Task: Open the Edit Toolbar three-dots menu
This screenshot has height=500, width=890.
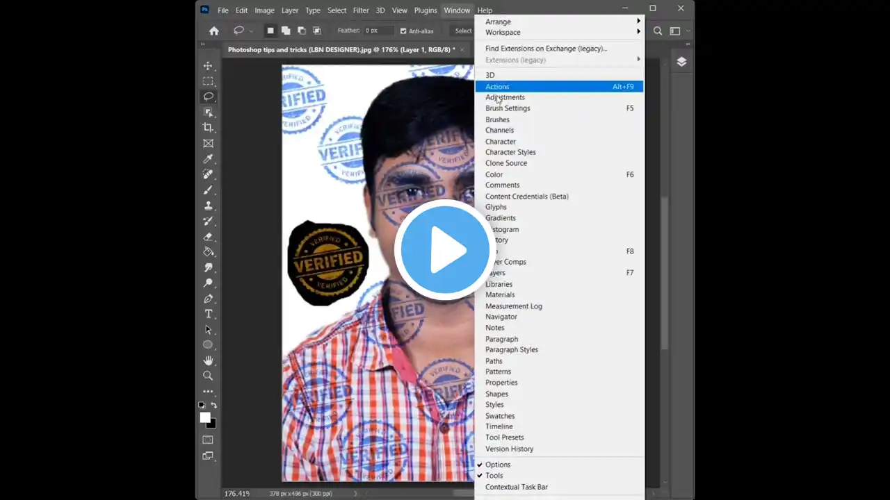Action: click(x=208, y=392)
